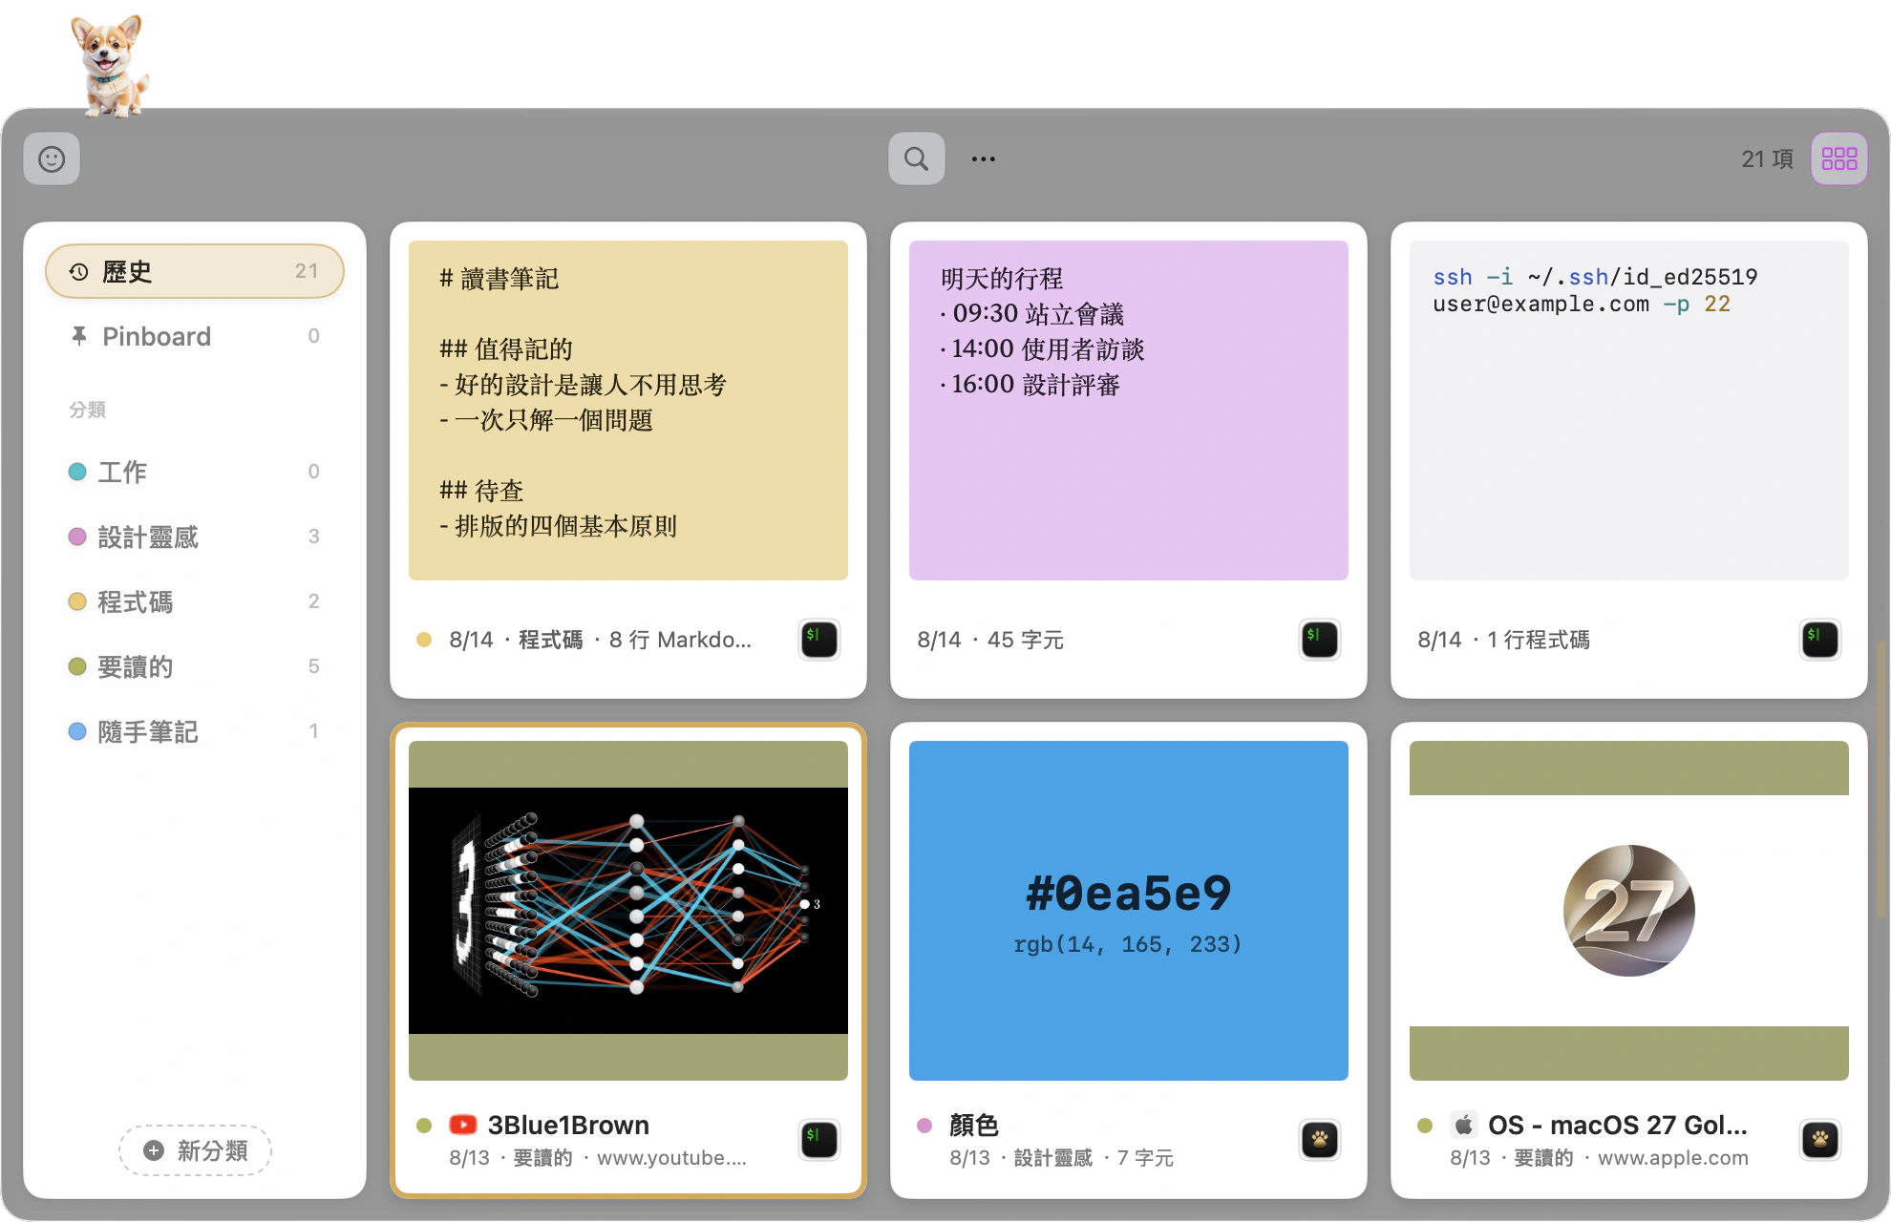Click the 21 項 item count label
Viewport: 1891px width, 1222px height.
[1767, 158]
